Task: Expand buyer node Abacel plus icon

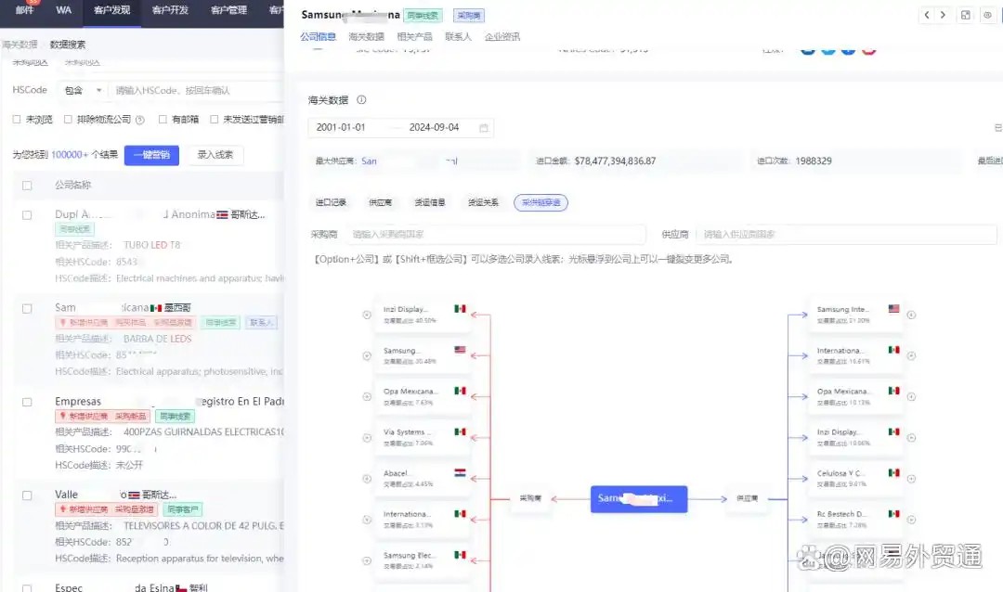Action: pyautogui.click(x=367, y=479)
